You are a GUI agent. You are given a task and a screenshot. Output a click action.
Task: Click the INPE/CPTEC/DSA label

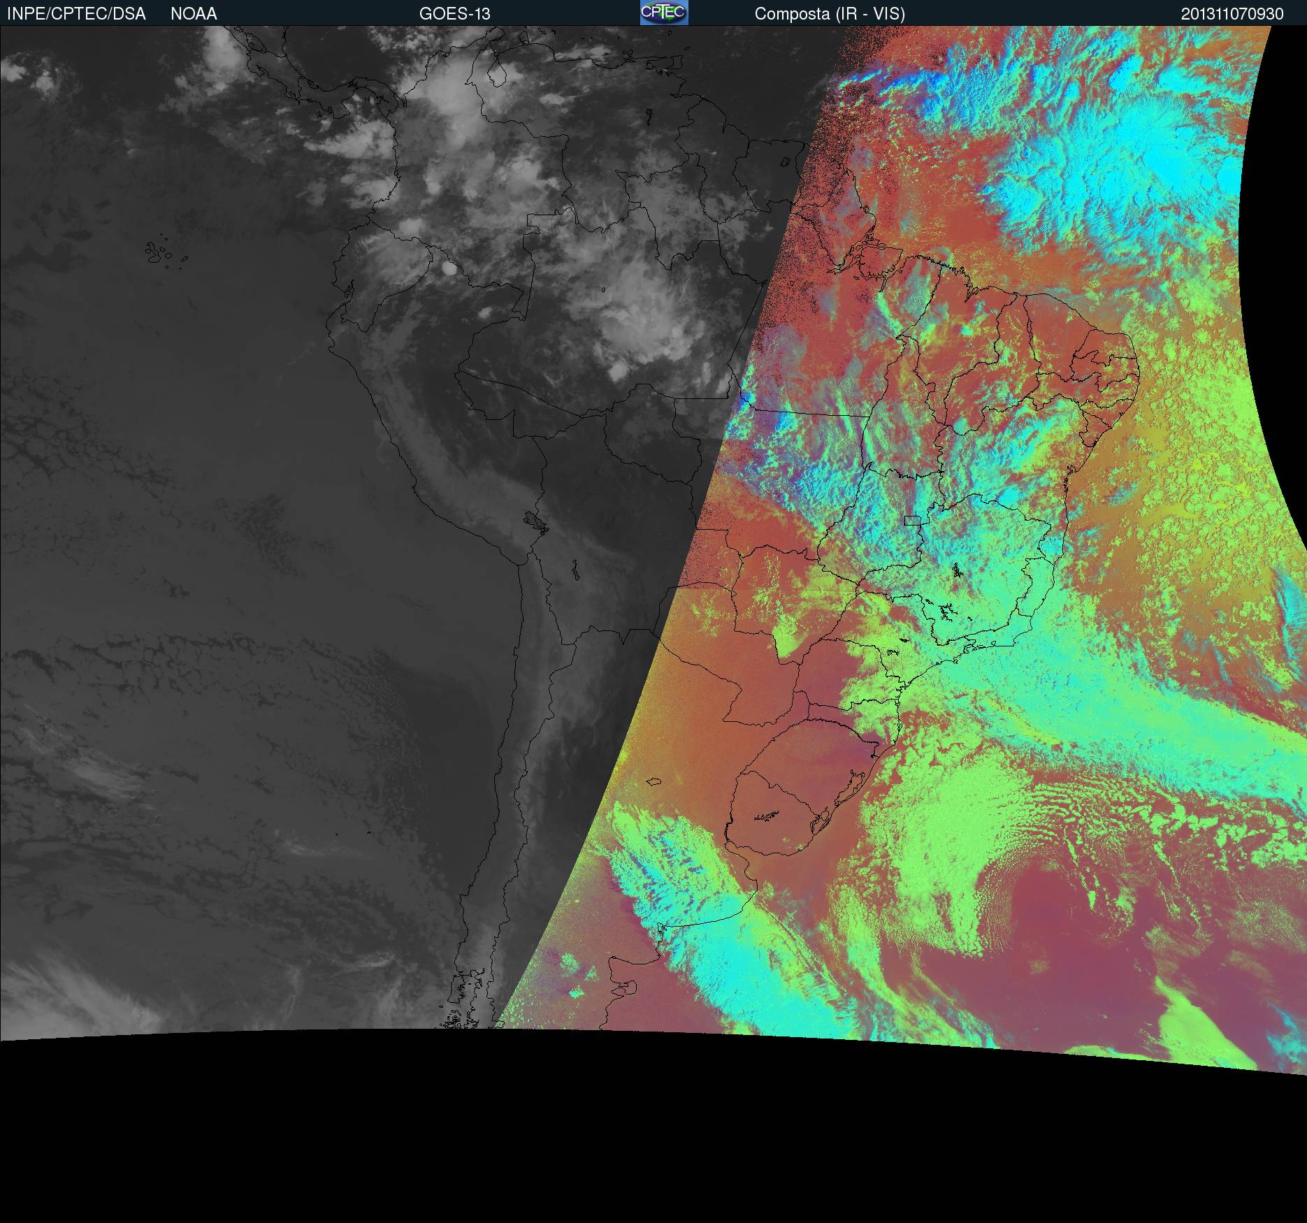coord(76,14)
